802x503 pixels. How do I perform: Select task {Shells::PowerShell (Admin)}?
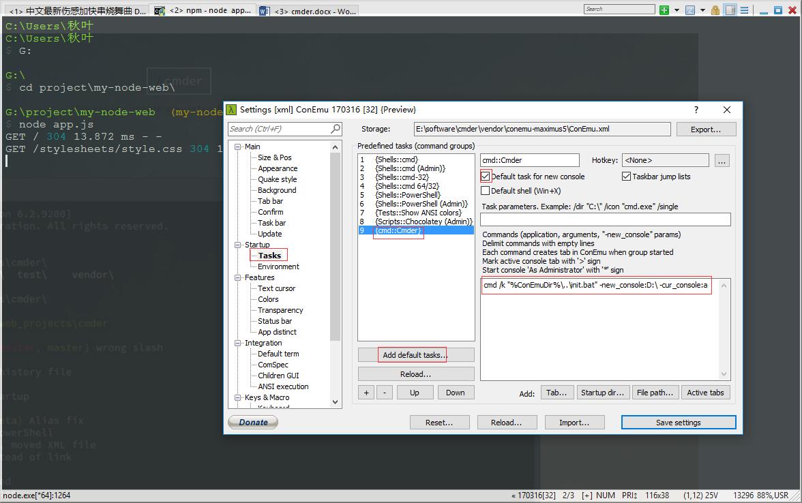416,204
